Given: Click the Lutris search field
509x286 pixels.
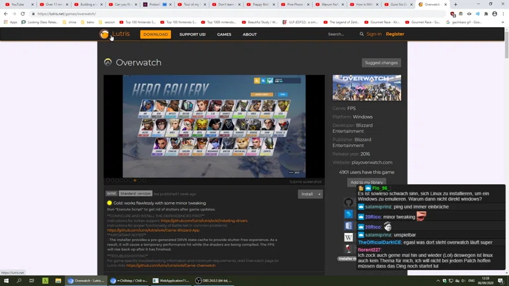Looking at the screenshot, I should tap(343, 34).
